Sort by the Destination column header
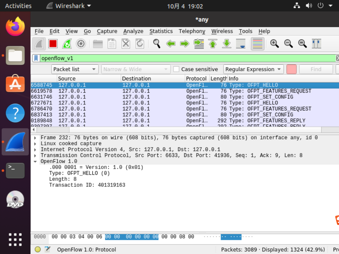The image size is (339, 254). (153, 78)
